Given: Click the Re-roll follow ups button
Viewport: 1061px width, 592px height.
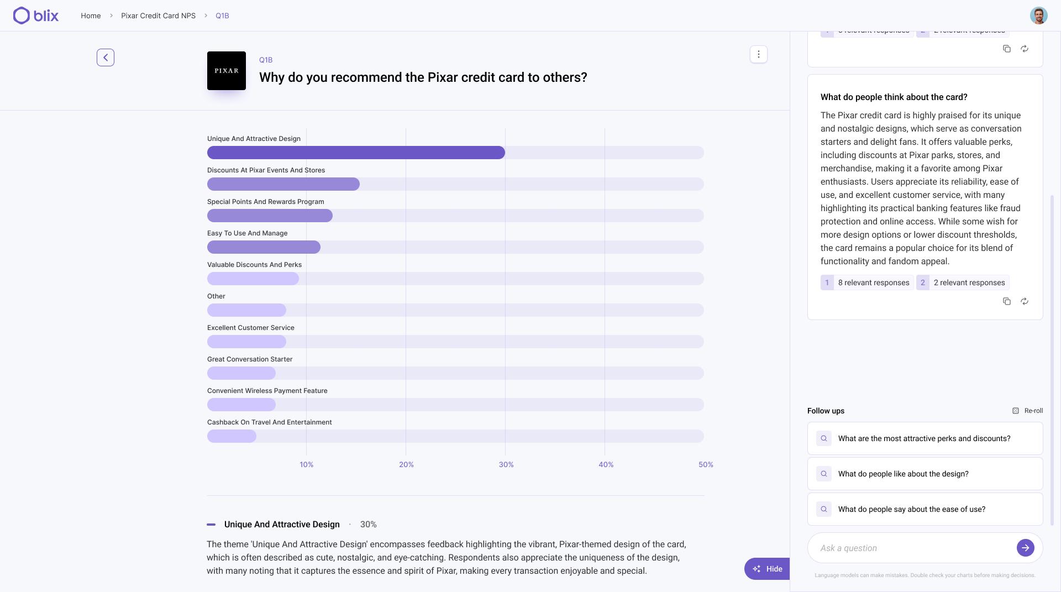Looking at the screenshot, I should 1027,411.
